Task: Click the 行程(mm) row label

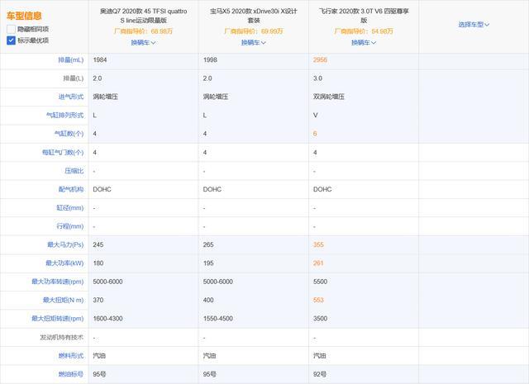Action: point(69,226)
